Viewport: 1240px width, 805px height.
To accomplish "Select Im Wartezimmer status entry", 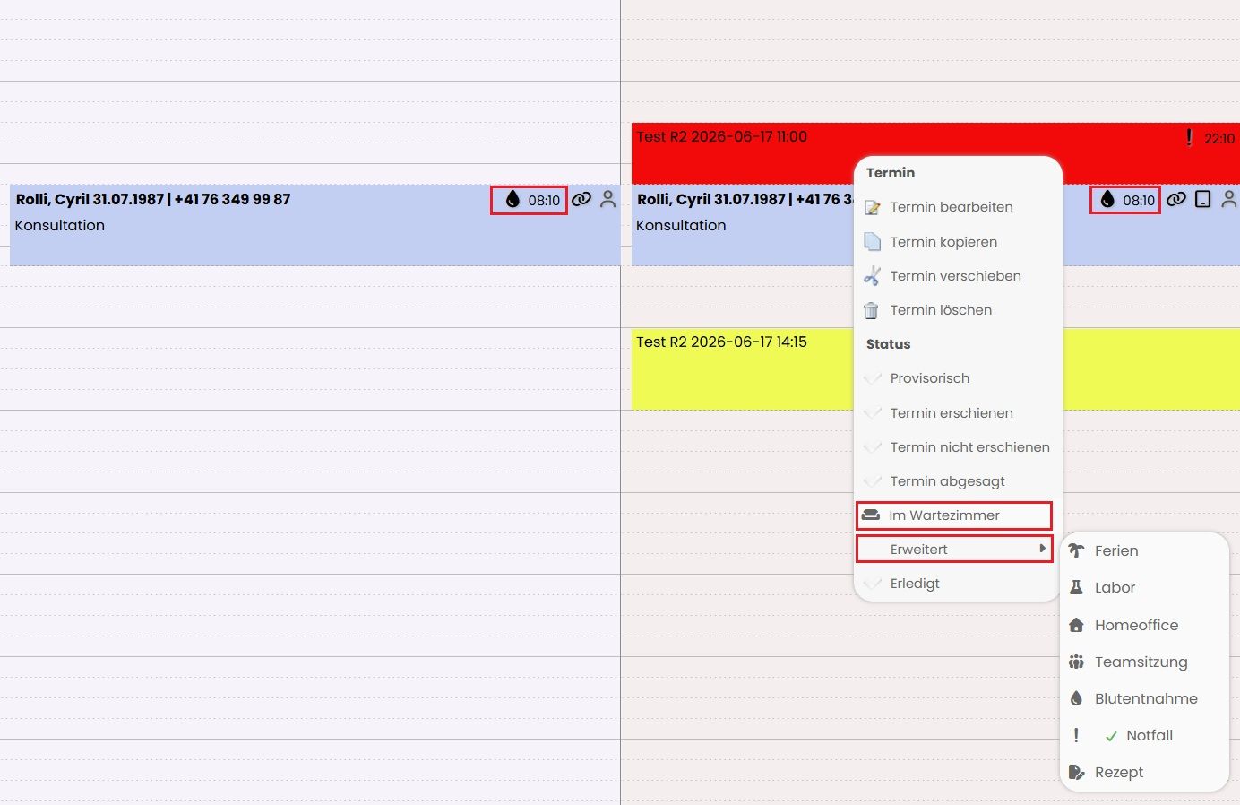I will tap(954, 515).
